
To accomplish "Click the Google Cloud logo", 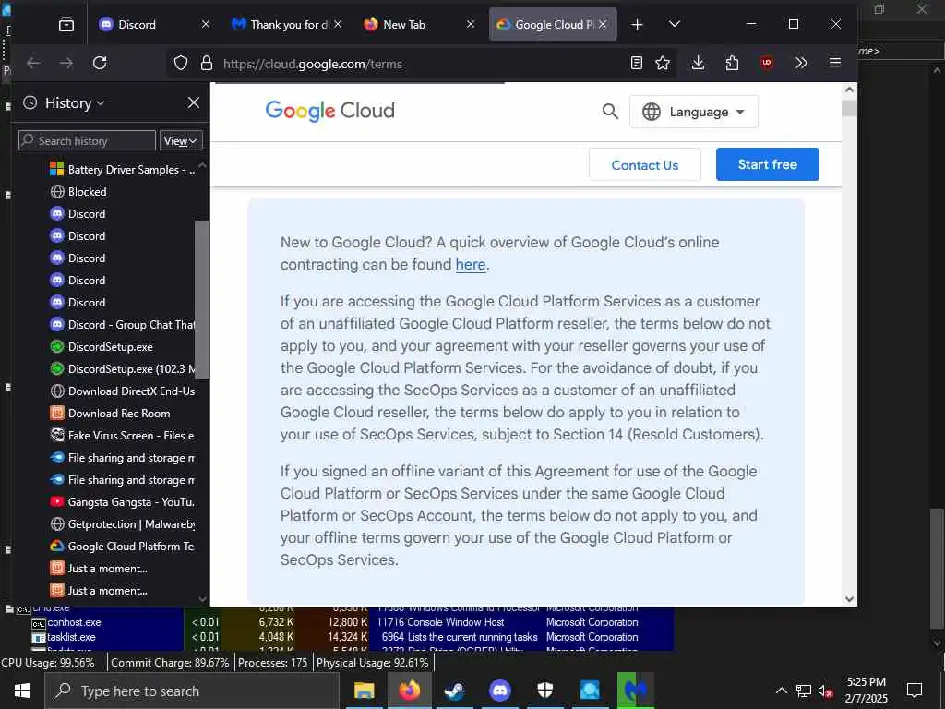I will pyautogui.click(x=330, y=111).
